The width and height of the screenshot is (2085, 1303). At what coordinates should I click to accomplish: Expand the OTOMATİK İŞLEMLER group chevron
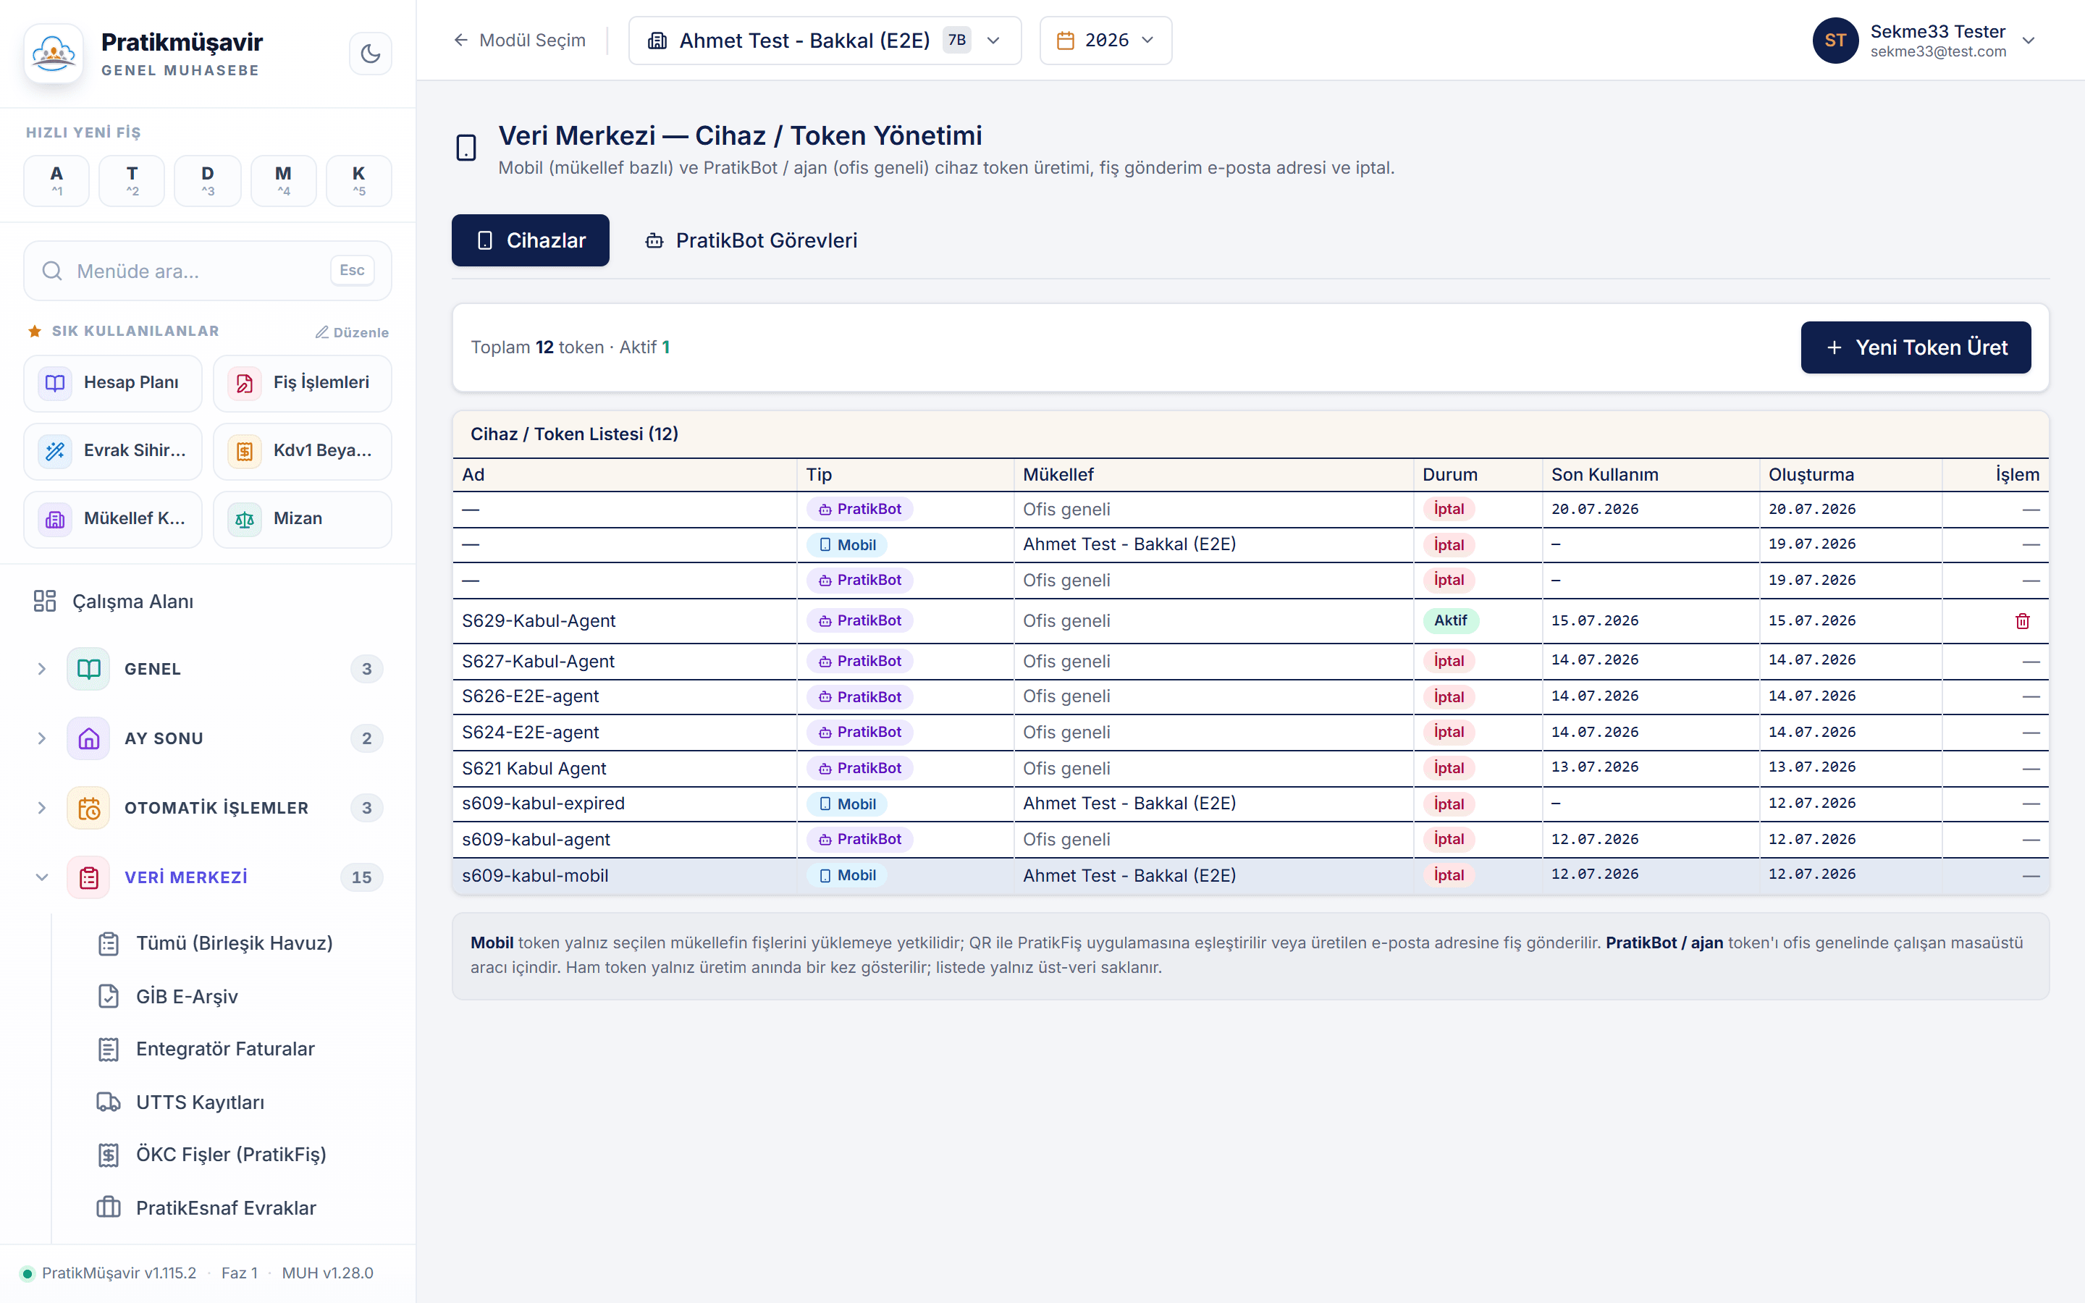tap(41, 807)
